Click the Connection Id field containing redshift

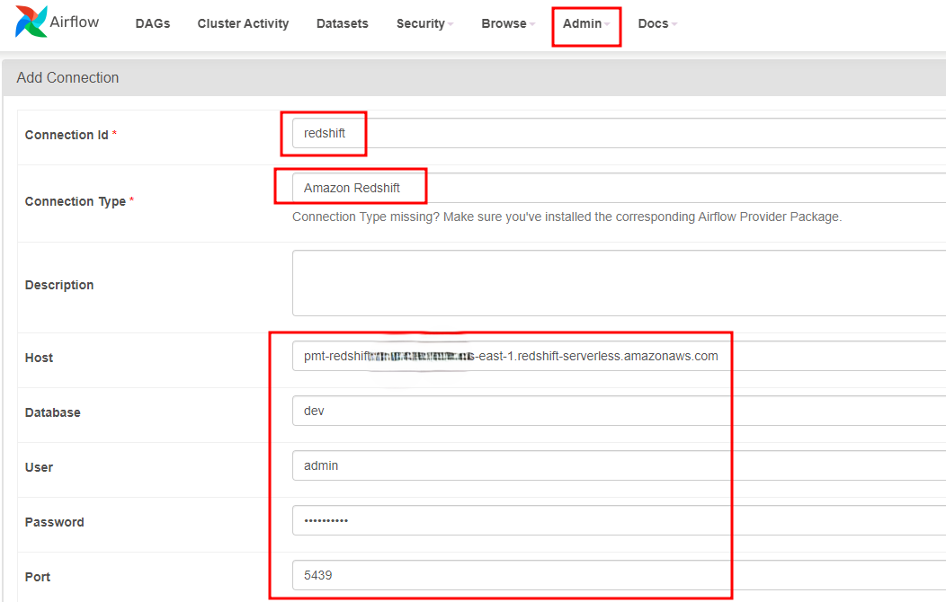(619, 133)
